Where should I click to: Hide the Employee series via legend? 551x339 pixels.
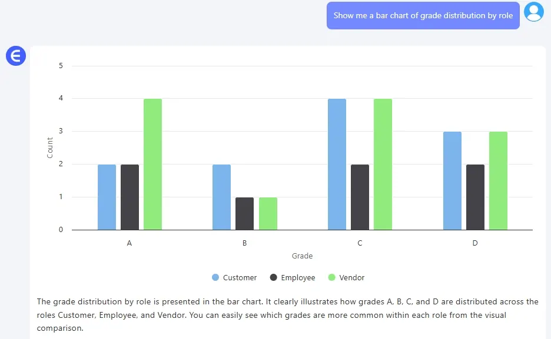(298, 277)
